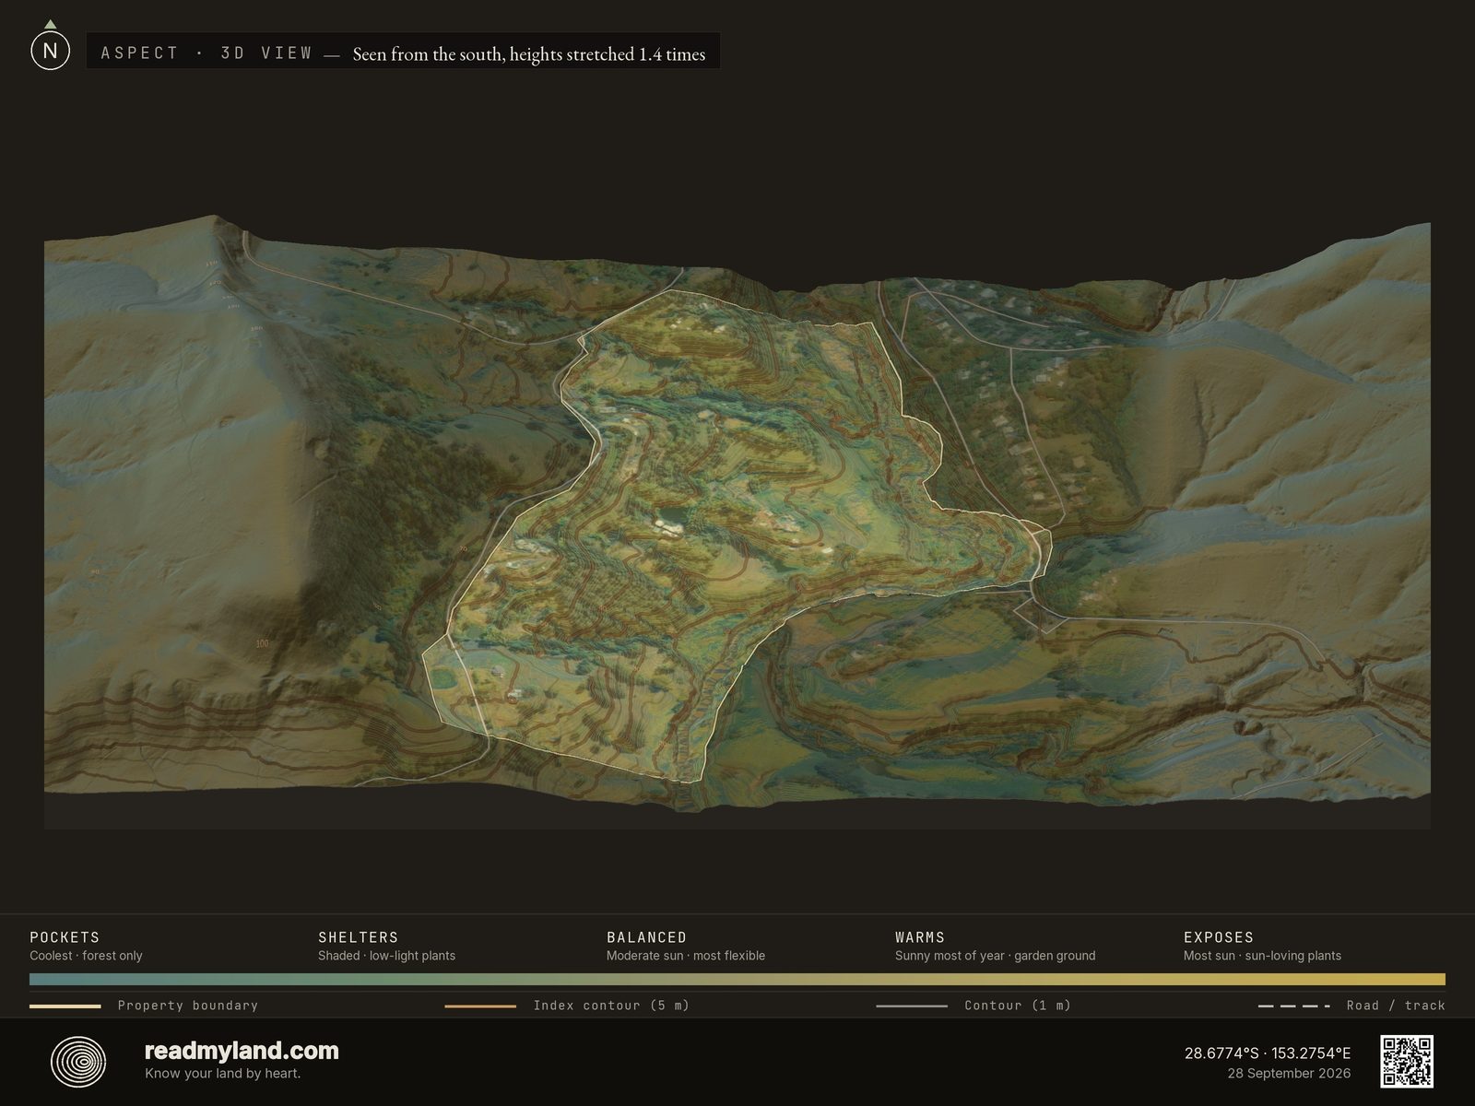The width and height of the screenshot is (1475, 1106).
Task: Click the Road / track dashed line sample
Action: click(1294, 1006)
